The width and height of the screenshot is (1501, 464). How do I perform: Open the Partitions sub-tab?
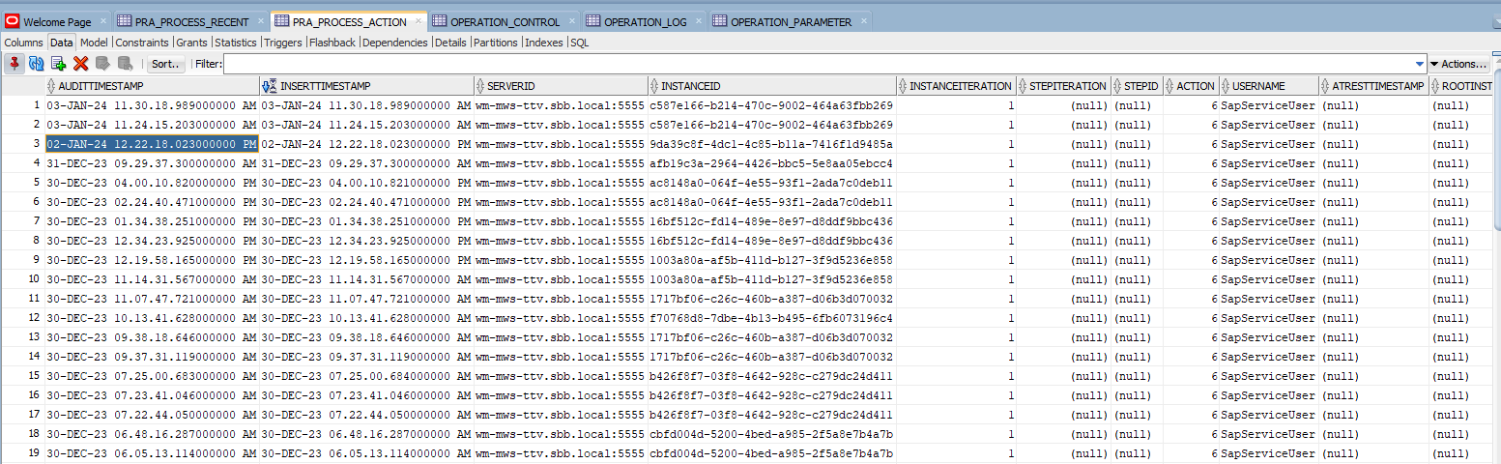click(x=496, y=43)
